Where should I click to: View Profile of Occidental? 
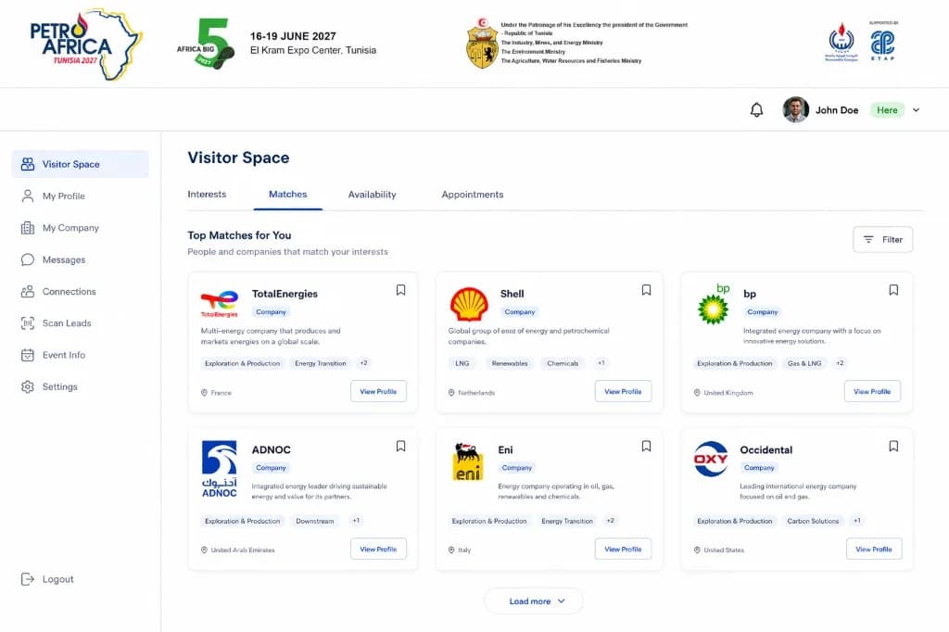point(874,550)
